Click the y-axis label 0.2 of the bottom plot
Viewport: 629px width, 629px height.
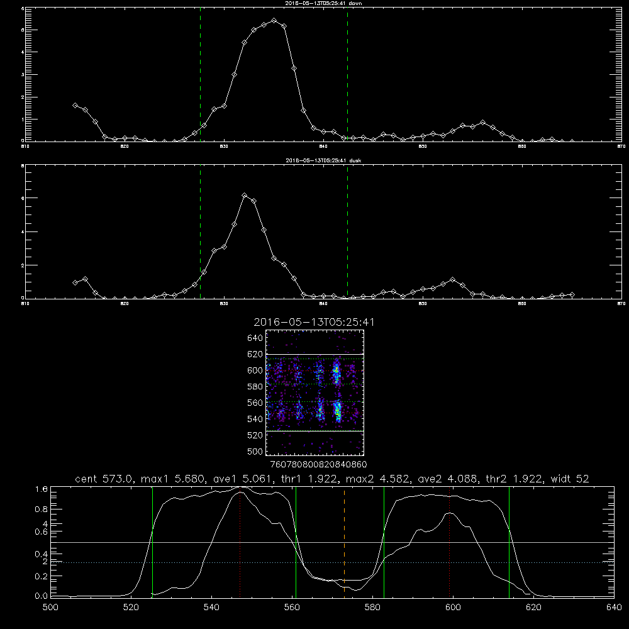(x=42, y=576)
